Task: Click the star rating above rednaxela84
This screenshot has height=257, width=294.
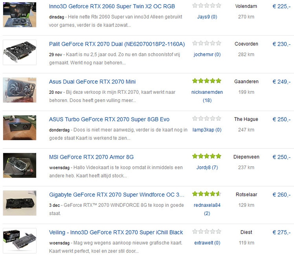Action: [207, 194]
